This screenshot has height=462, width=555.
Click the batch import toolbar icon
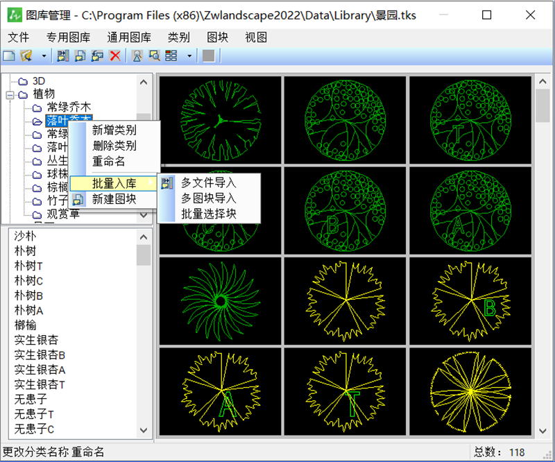(63, 55)
